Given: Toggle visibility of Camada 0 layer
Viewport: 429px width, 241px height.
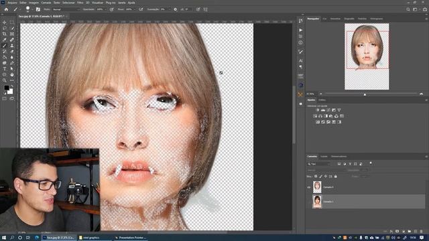Looking at the screenshot, I should [x=309, y=187].
